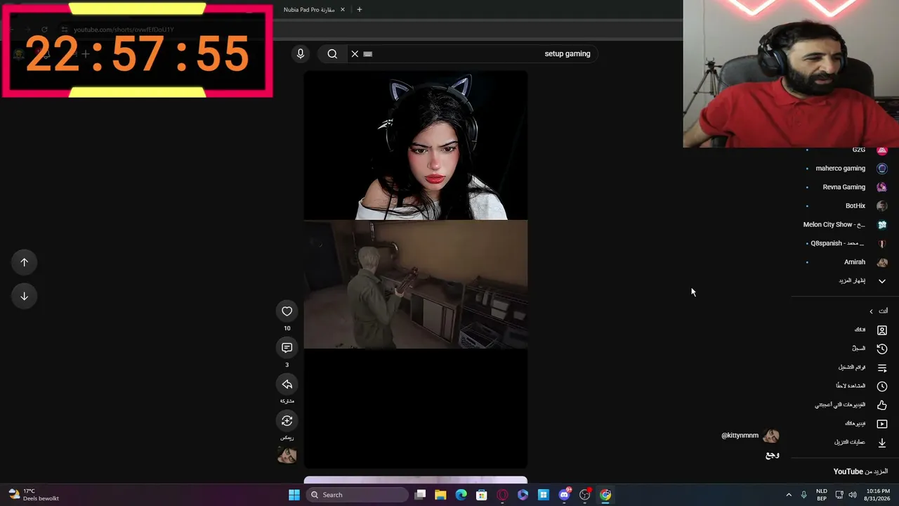
Task: Open the channel avatar under the remix button
Action: pyautogui.click(x=287, y=455)
